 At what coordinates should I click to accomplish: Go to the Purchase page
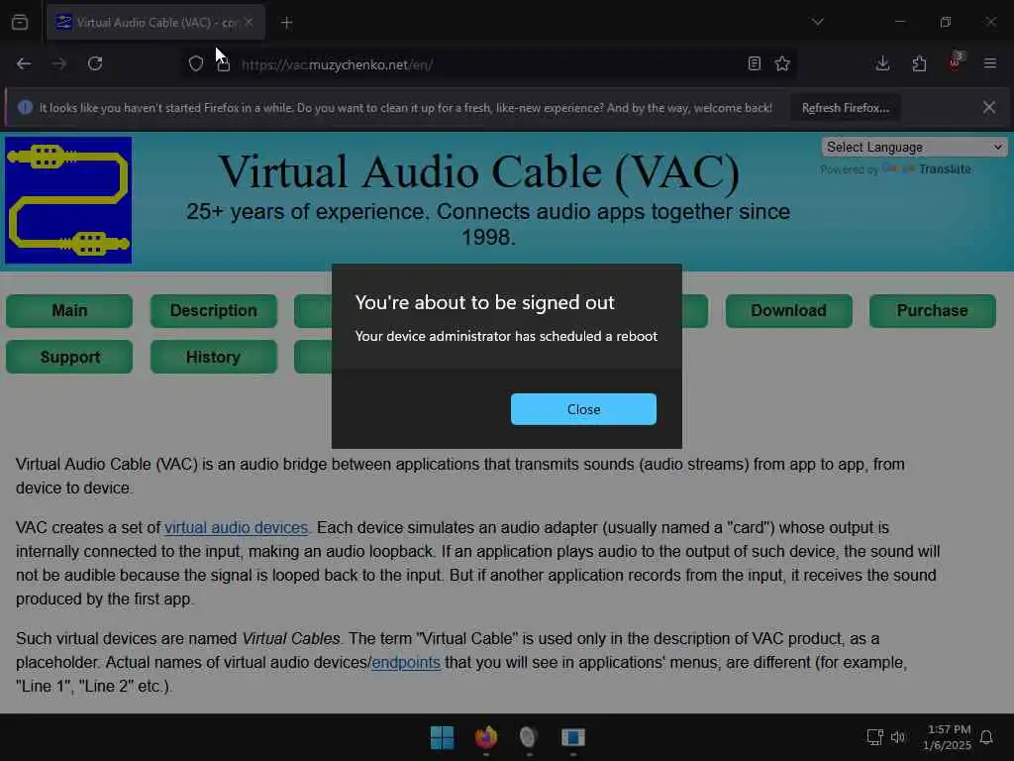[932, 310]
